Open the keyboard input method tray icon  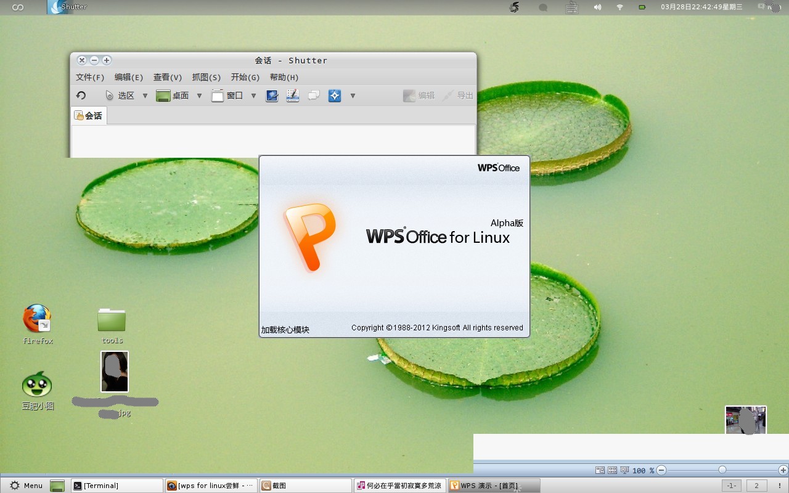pyautogui.click(x=571, y=7)
